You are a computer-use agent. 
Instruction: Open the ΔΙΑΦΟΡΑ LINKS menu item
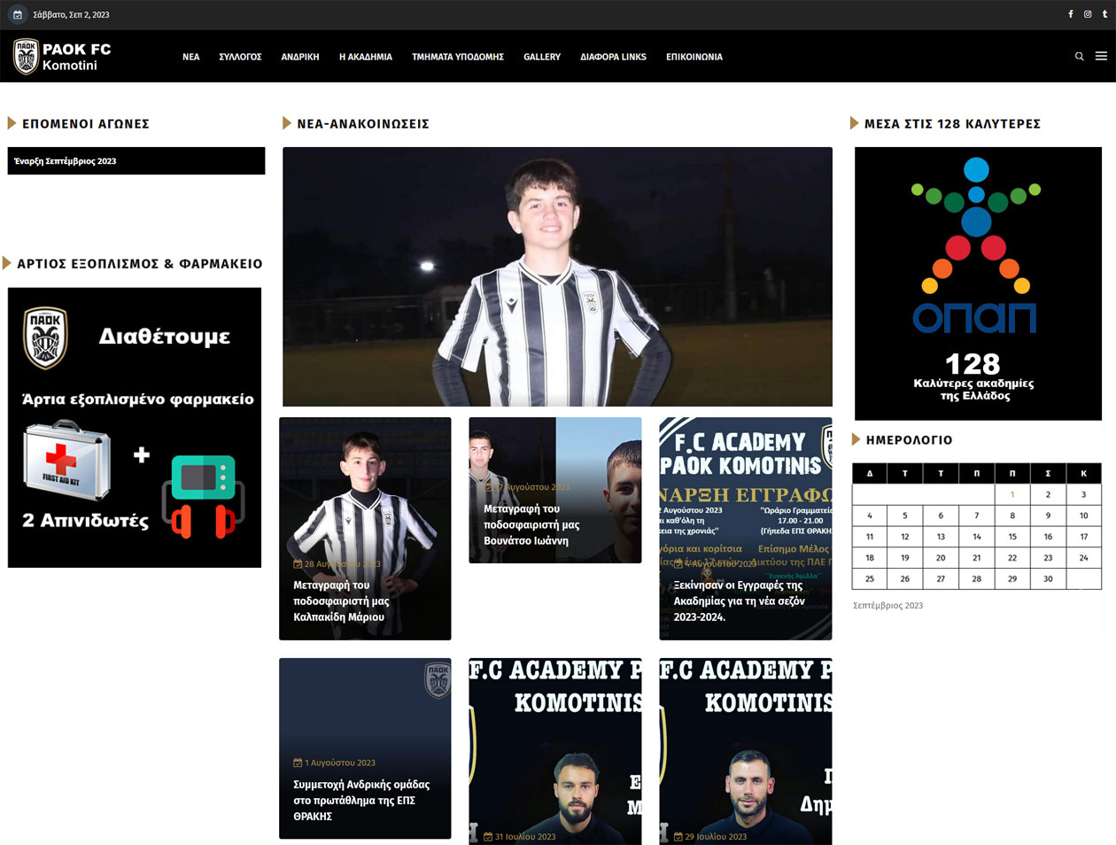613,57
